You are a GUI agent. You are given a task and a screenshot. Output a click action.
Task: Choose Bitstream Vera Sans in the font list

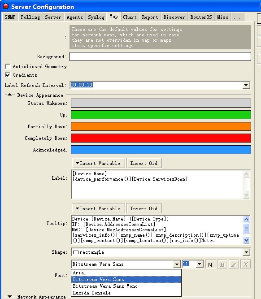(126, 279)
